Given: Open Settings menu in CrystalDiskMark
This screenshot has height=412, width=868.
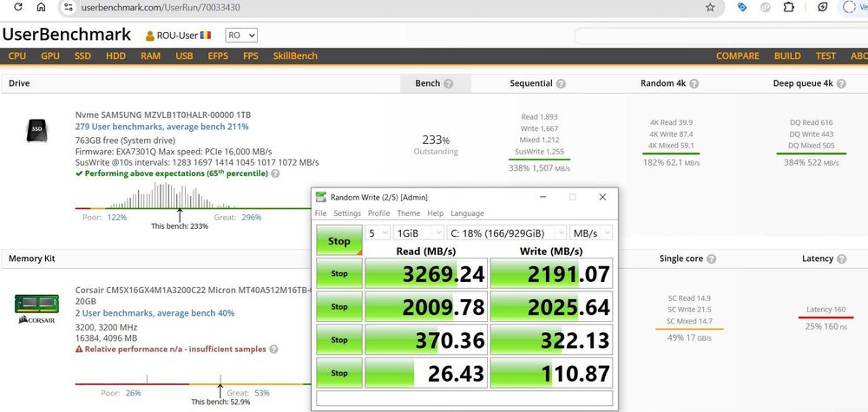Looking at the screenshot, I should tap(347, 213).
